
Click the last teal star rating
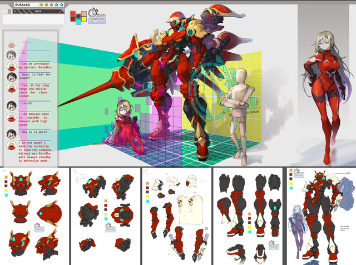[62, 4]
